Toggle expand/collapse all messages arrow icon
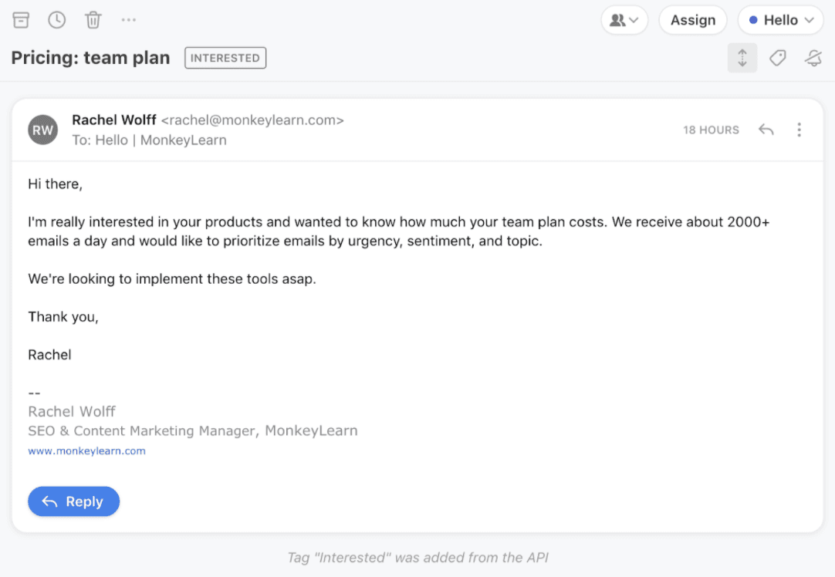The image size is (835, 577). pos(742,58)
